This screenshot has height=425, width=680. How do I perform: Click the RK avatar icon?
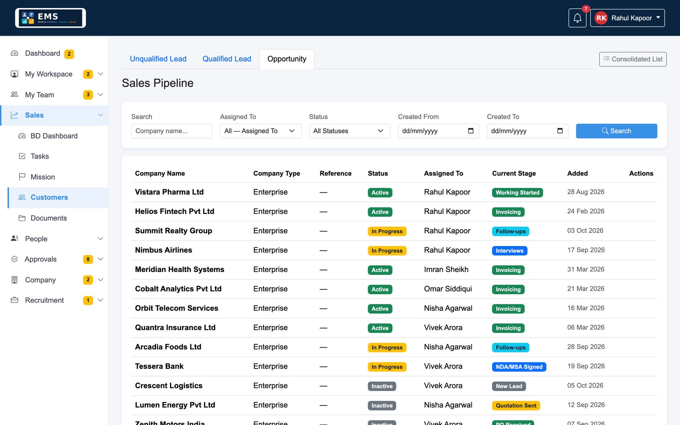[x=601, y=18]
